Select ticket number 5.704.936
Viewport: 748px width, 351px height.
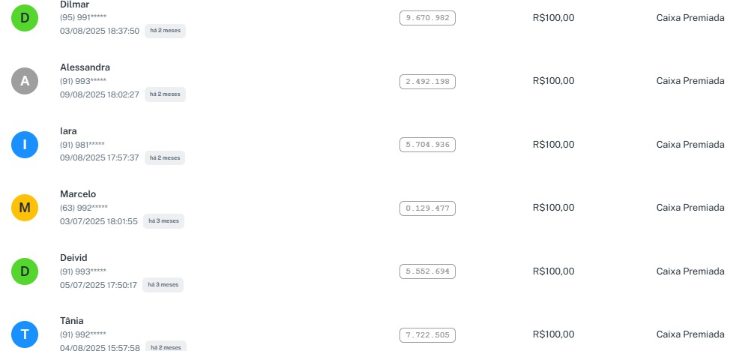pos(427,144)
